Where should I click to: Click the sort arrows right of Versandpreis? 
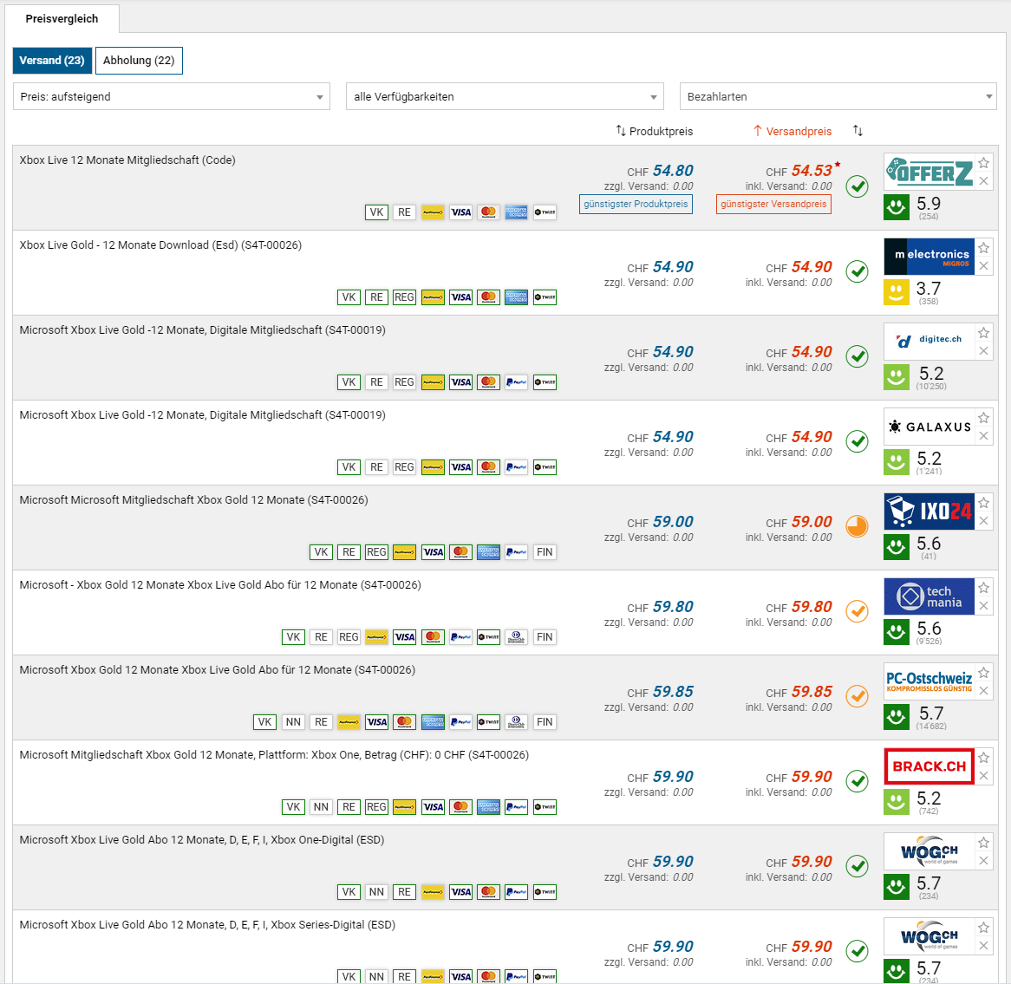click(858, 131)
